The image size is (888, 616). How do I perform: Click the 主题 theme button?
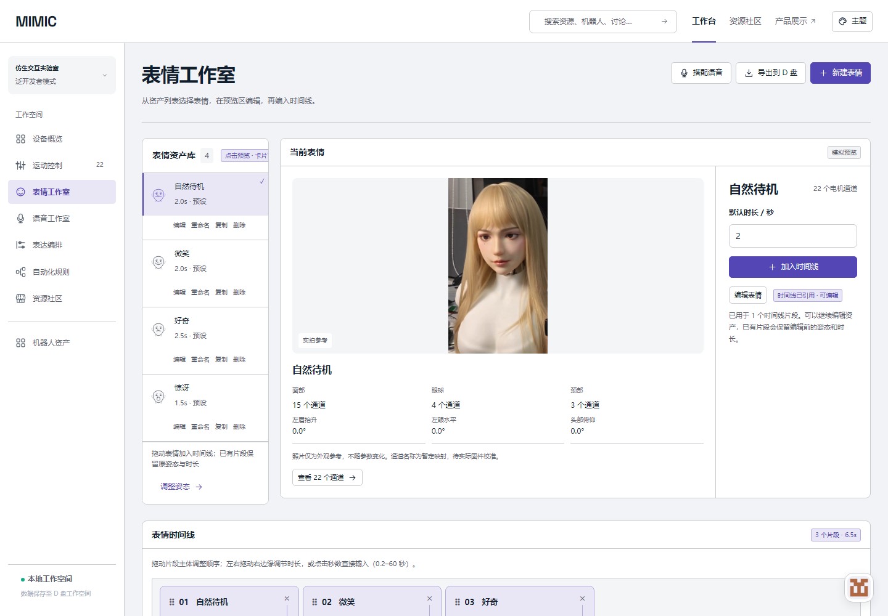click(x=852, y=21)
